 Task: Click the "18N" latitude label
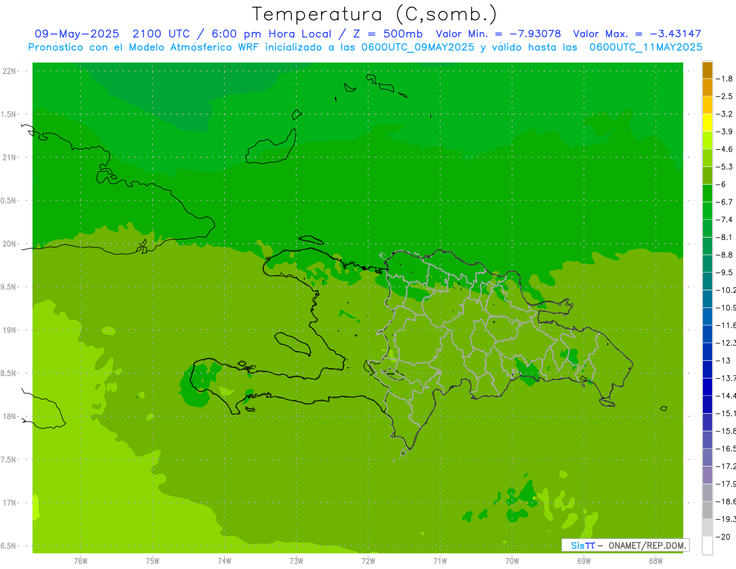pos(10,416)
